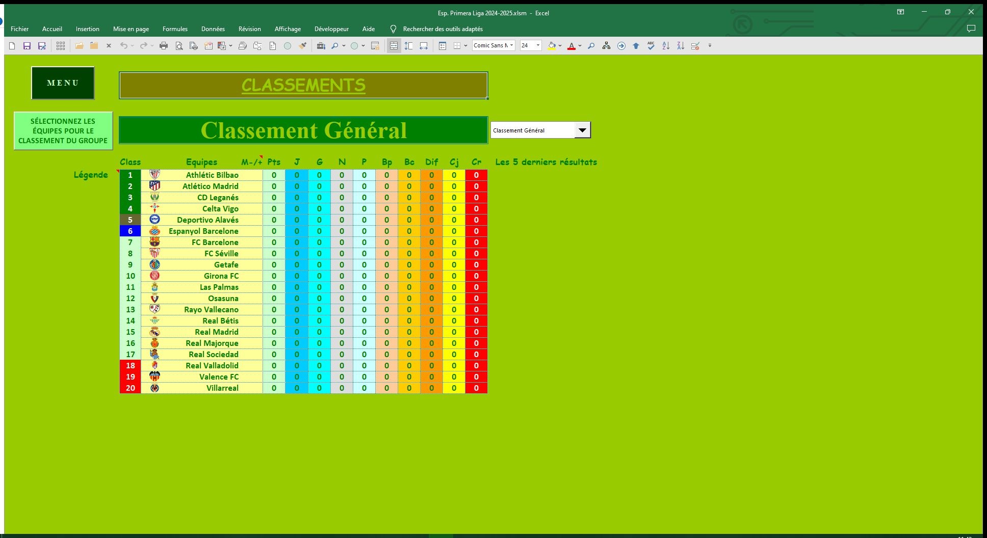The width and height of the screenshot is (987, 538).
Task: Open the font name dropdown Comic Sans
Action: tap(512, 45)
